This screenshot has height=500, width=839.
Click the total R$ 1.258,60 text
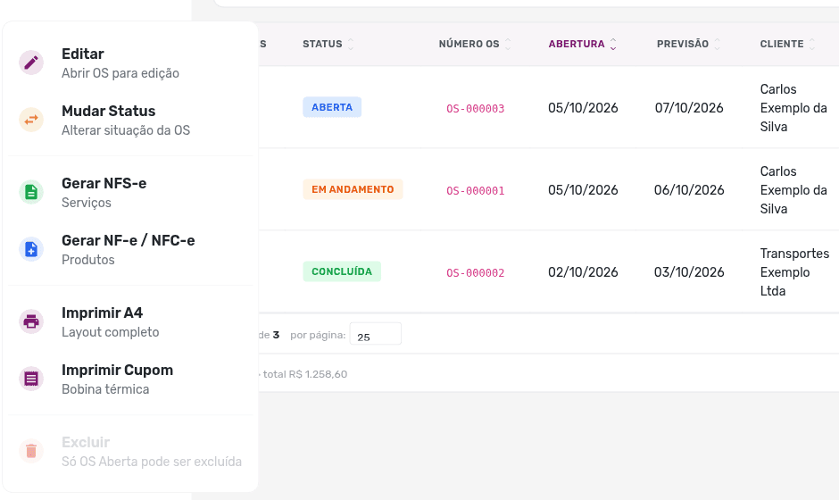point(305,374)
